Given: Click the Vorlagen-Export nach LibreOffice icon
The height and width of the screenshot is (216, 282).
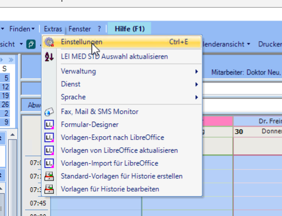Looking at the screenshot, I should coord(49,137).
